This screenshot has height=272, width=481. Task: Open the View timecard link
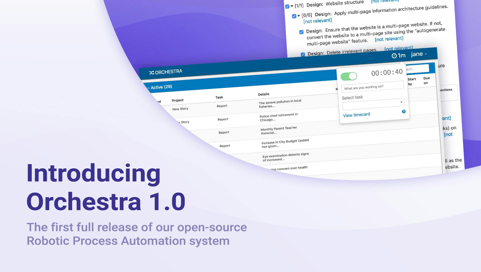click(x=356, y=115)
